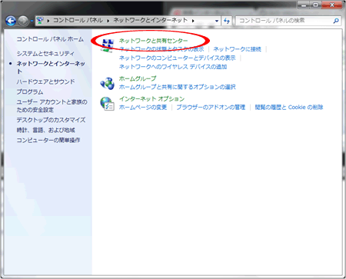Click the Back arrow navigation button
Screen dimensions: 346x279
click(11, 21)
